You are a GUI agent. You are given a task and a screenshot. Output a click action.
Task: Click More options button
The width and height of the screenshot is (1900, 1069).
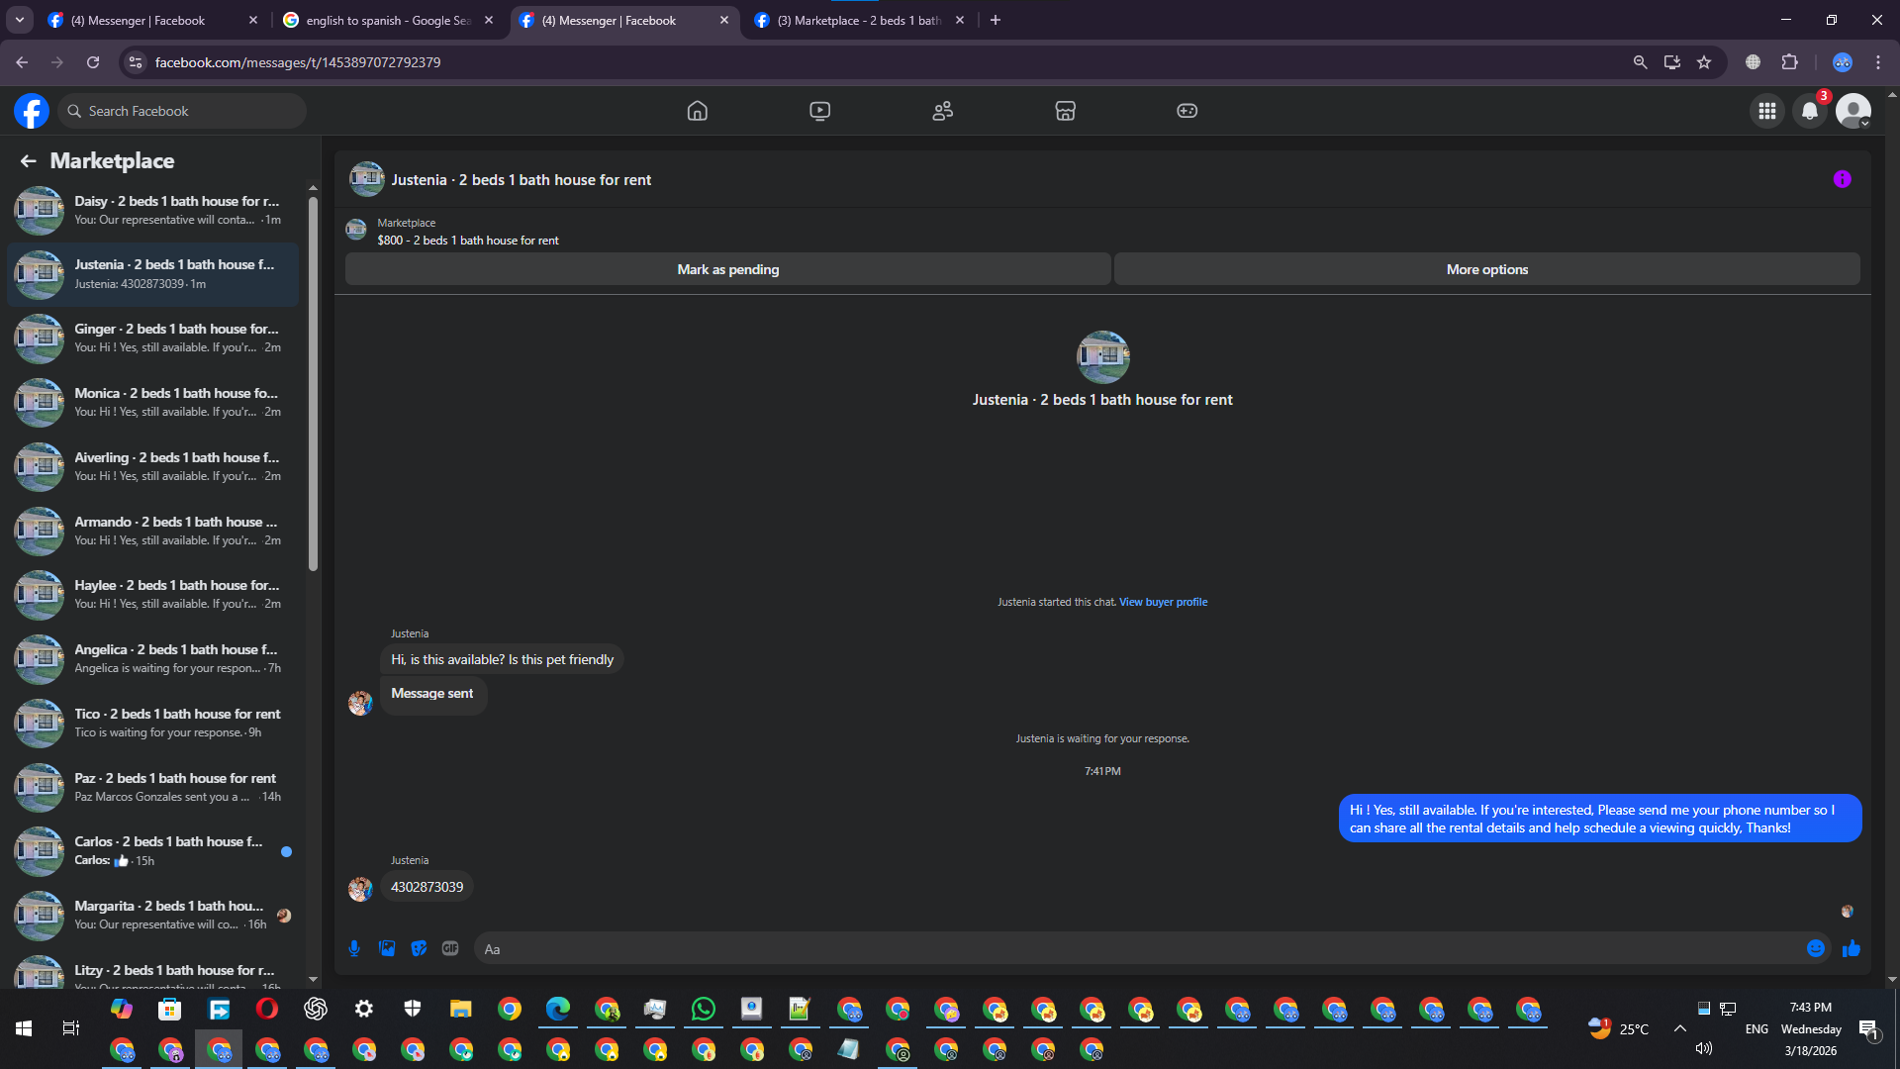tap(1486, 269)
